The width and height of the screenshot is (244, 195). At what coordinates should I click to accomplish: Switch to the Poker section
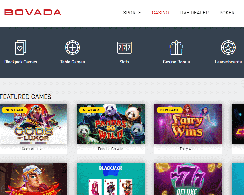[227, 13]
